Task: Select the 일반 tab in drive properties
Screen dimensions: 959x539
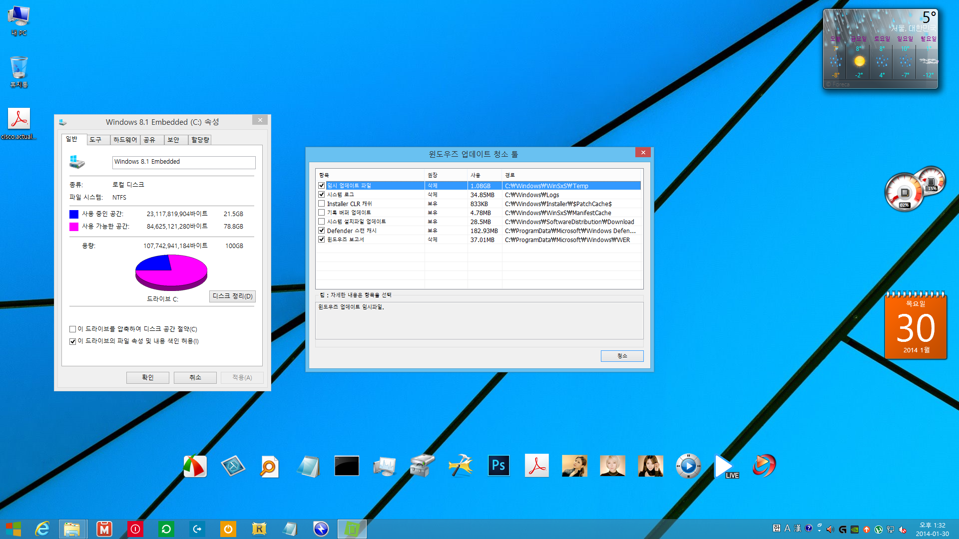Action: click(x=73, y=139)
